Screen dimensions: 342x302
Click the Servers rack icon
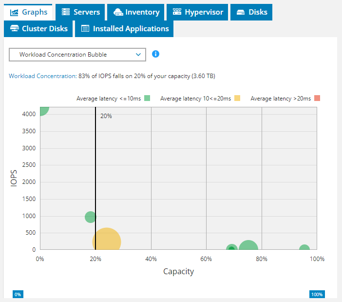point(66,12)
